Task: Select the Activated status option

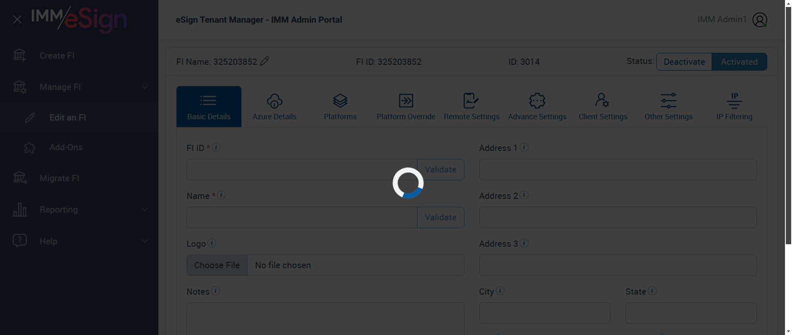Action: [739, 62]
